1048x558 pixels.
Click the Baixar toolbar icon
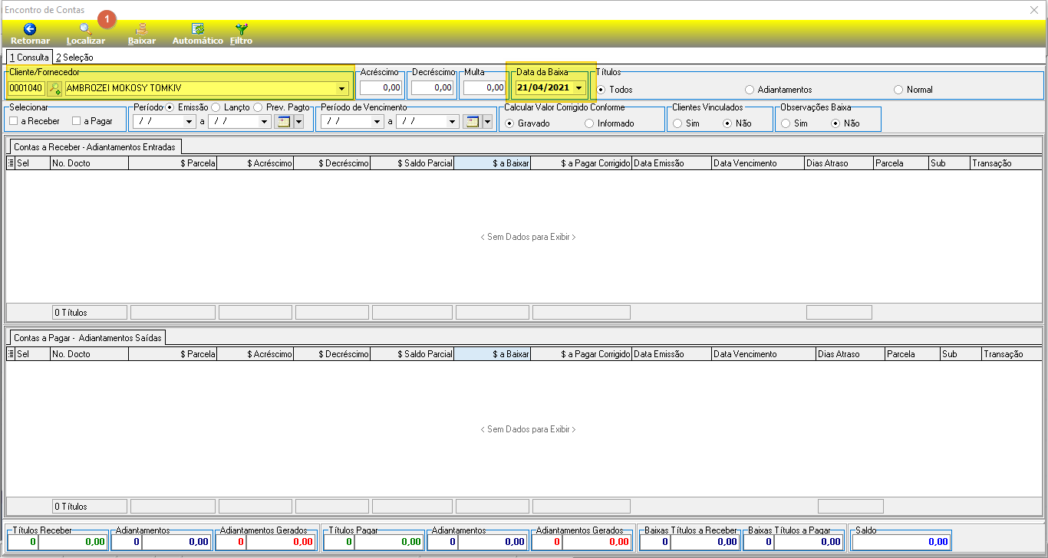point(141,29)
